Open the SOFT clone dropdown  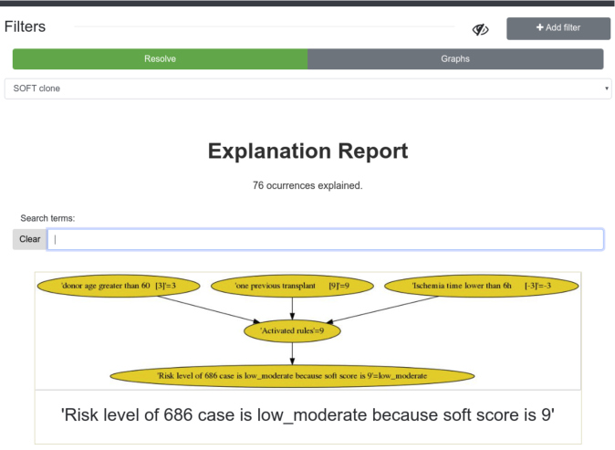tap(307, 89)
